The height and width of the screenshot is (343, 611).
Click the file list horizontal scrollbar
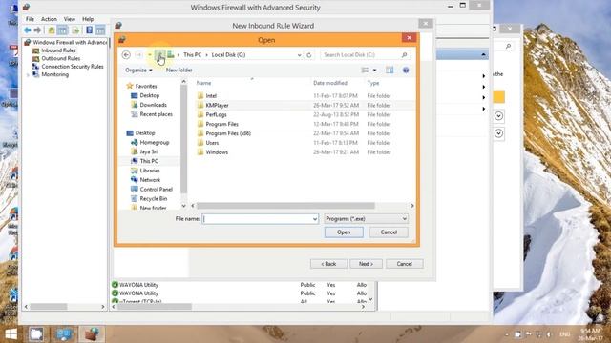coord(285,206)
